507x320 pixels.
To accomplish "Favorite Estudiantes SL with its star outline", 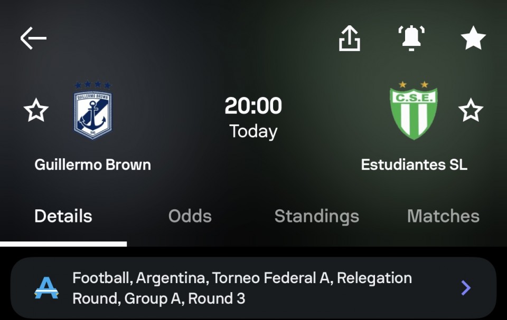I will pos(471,110).
